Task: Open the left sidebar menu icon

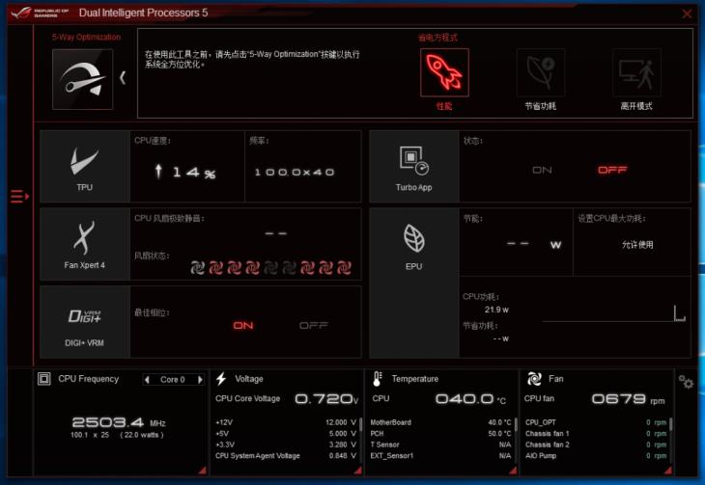Action: point(19,197)
